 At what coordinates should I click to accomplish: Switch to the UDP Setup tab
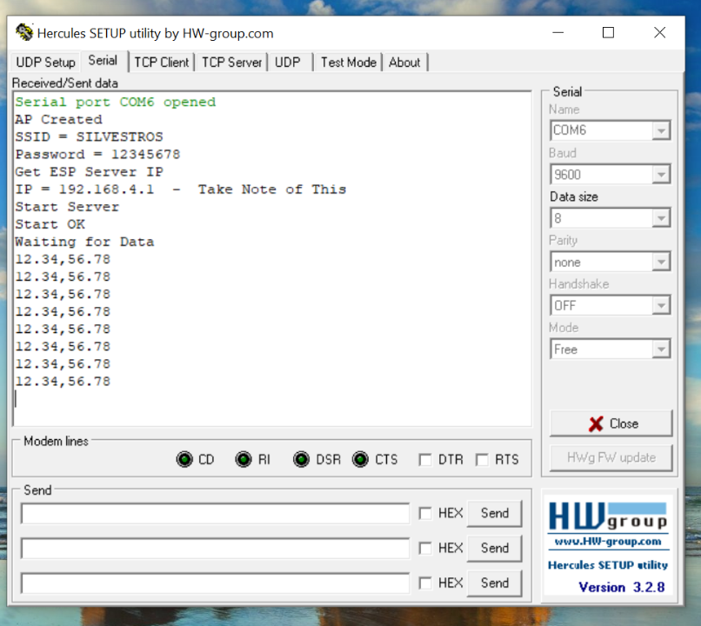[x=45, y=62]
